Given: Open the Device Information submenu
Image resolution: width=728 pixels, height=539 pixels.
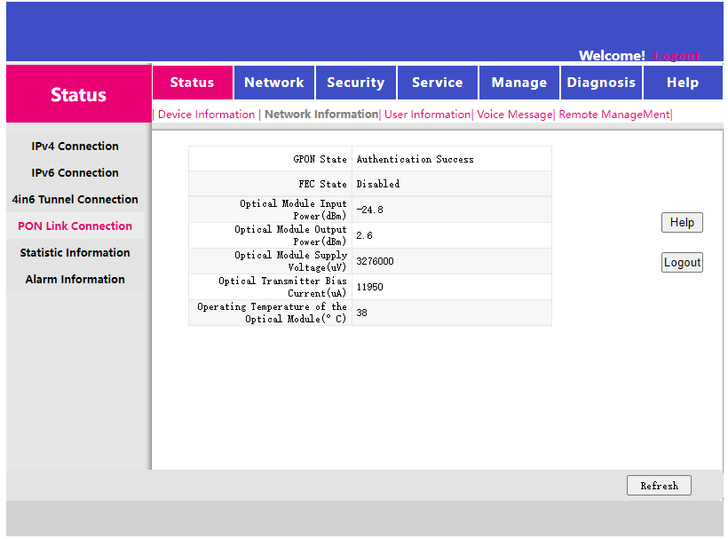Looking at the screenshot, I should pos(206,115).
